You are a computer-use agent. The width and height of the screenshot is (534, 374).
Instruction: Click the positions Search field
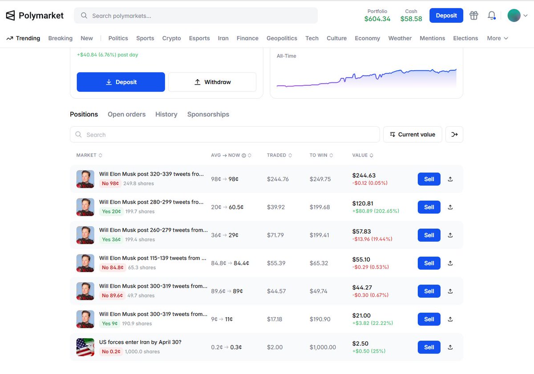pyautogui.click(x=225, y=134)
